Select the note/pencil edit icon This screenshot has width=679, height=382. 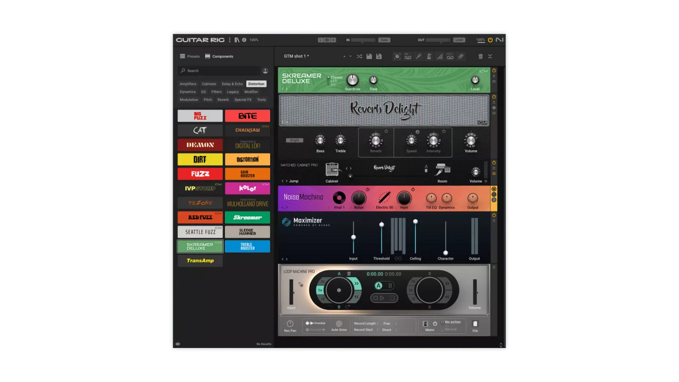(x=419, y=56)
